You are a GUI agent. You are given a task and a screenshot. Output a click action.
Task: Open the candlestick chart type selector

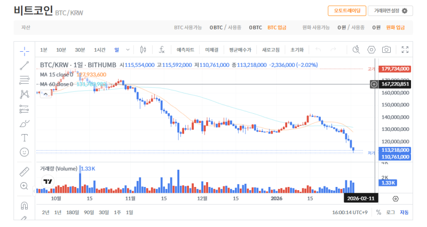(143, 50)
